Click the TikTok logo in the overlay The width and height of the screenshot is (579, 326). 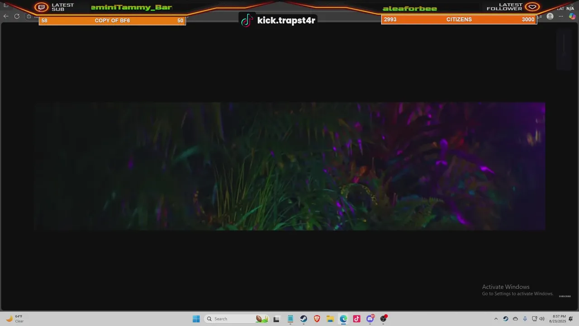coord(247,20)
